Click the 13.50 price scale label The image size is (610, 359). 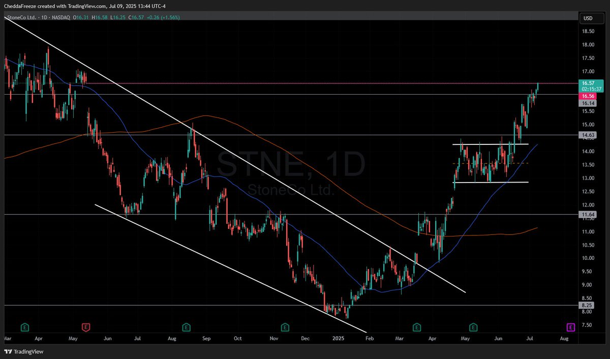588,165
